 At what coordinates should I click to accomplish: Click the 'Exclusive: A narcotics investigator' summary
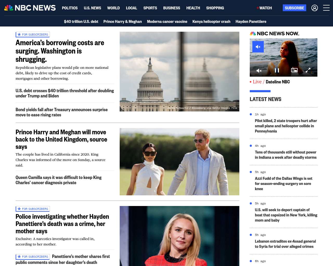(55, 241)
